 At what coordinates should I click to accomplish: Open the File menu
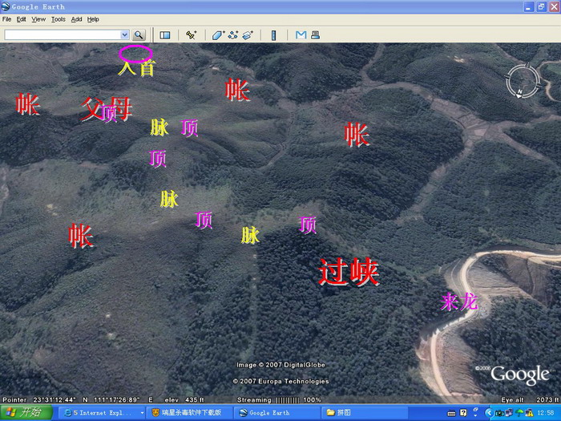(7, 19)
